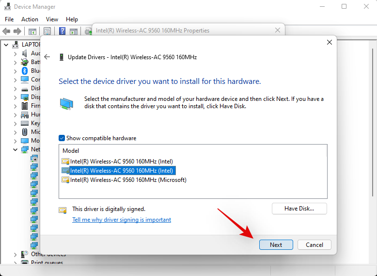Expand the Mice category chevron

click(15, 132)
